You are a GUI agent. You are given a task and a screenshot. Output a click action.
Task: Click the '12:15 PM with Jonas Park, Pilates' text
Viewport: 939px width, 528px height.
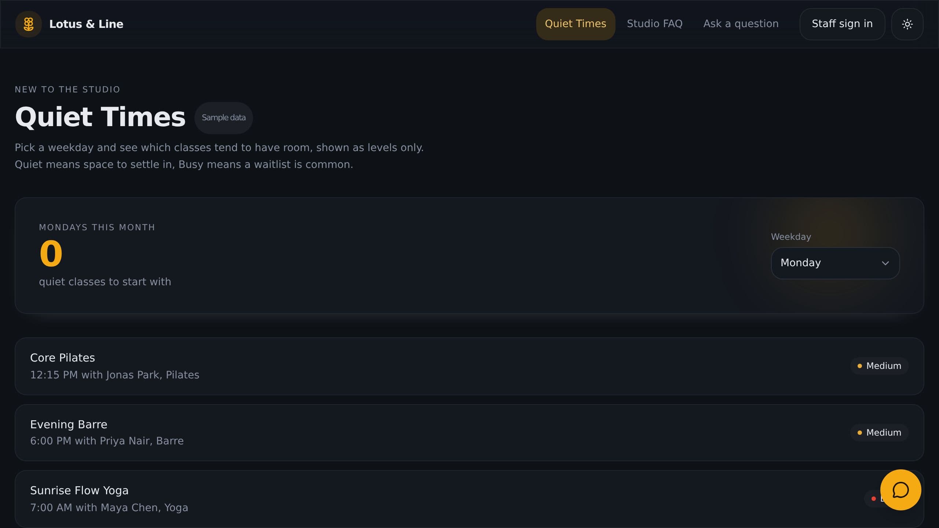coord(114,375)
